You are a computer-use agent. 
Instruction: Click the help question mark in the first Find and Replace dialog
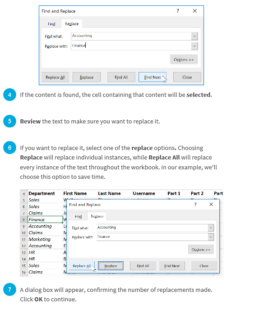coord(178,11)
